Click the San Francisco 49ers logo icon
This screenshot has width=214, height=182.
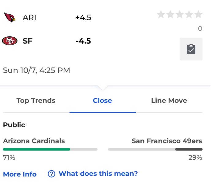click(x=10, y=41)
